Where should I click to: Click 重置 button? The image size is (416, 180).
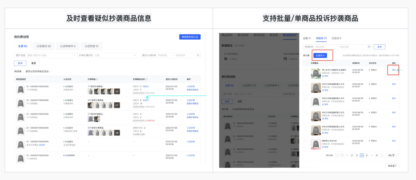(x=33, y=63)
